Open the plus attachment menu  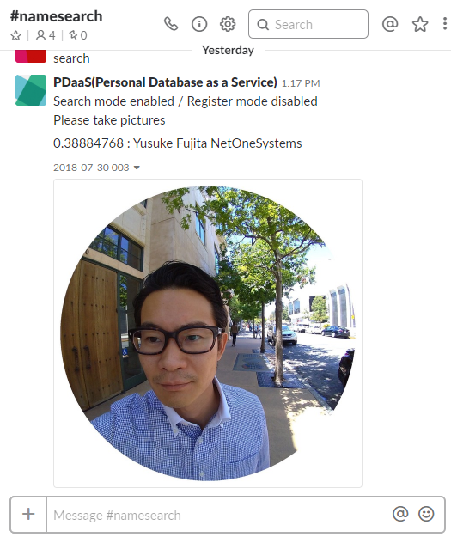28,514
